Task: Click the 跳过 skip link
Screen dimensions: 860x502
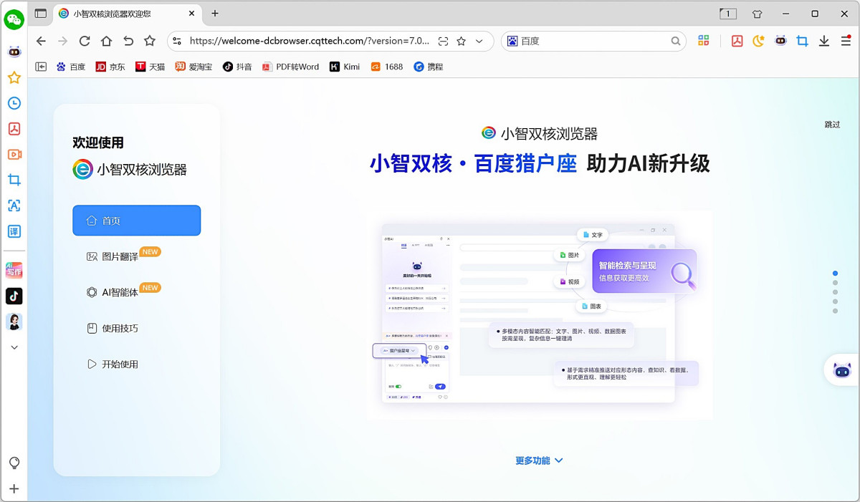Action: 833,124
